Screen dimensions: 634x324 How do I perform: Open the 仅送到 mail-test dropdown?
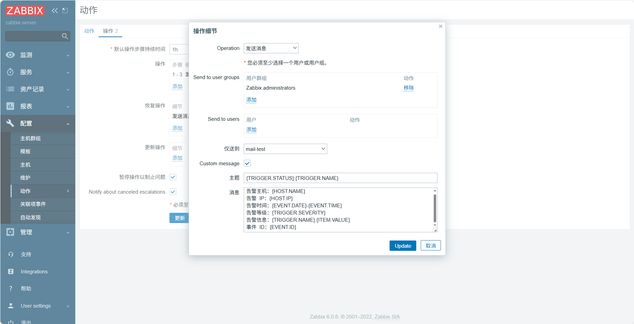(285, 149)
